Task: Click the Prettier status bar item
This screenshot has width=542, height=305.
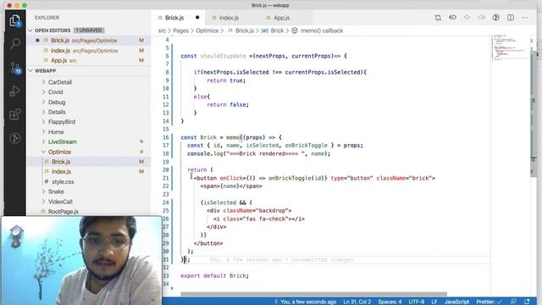Action: coord(489,302)
